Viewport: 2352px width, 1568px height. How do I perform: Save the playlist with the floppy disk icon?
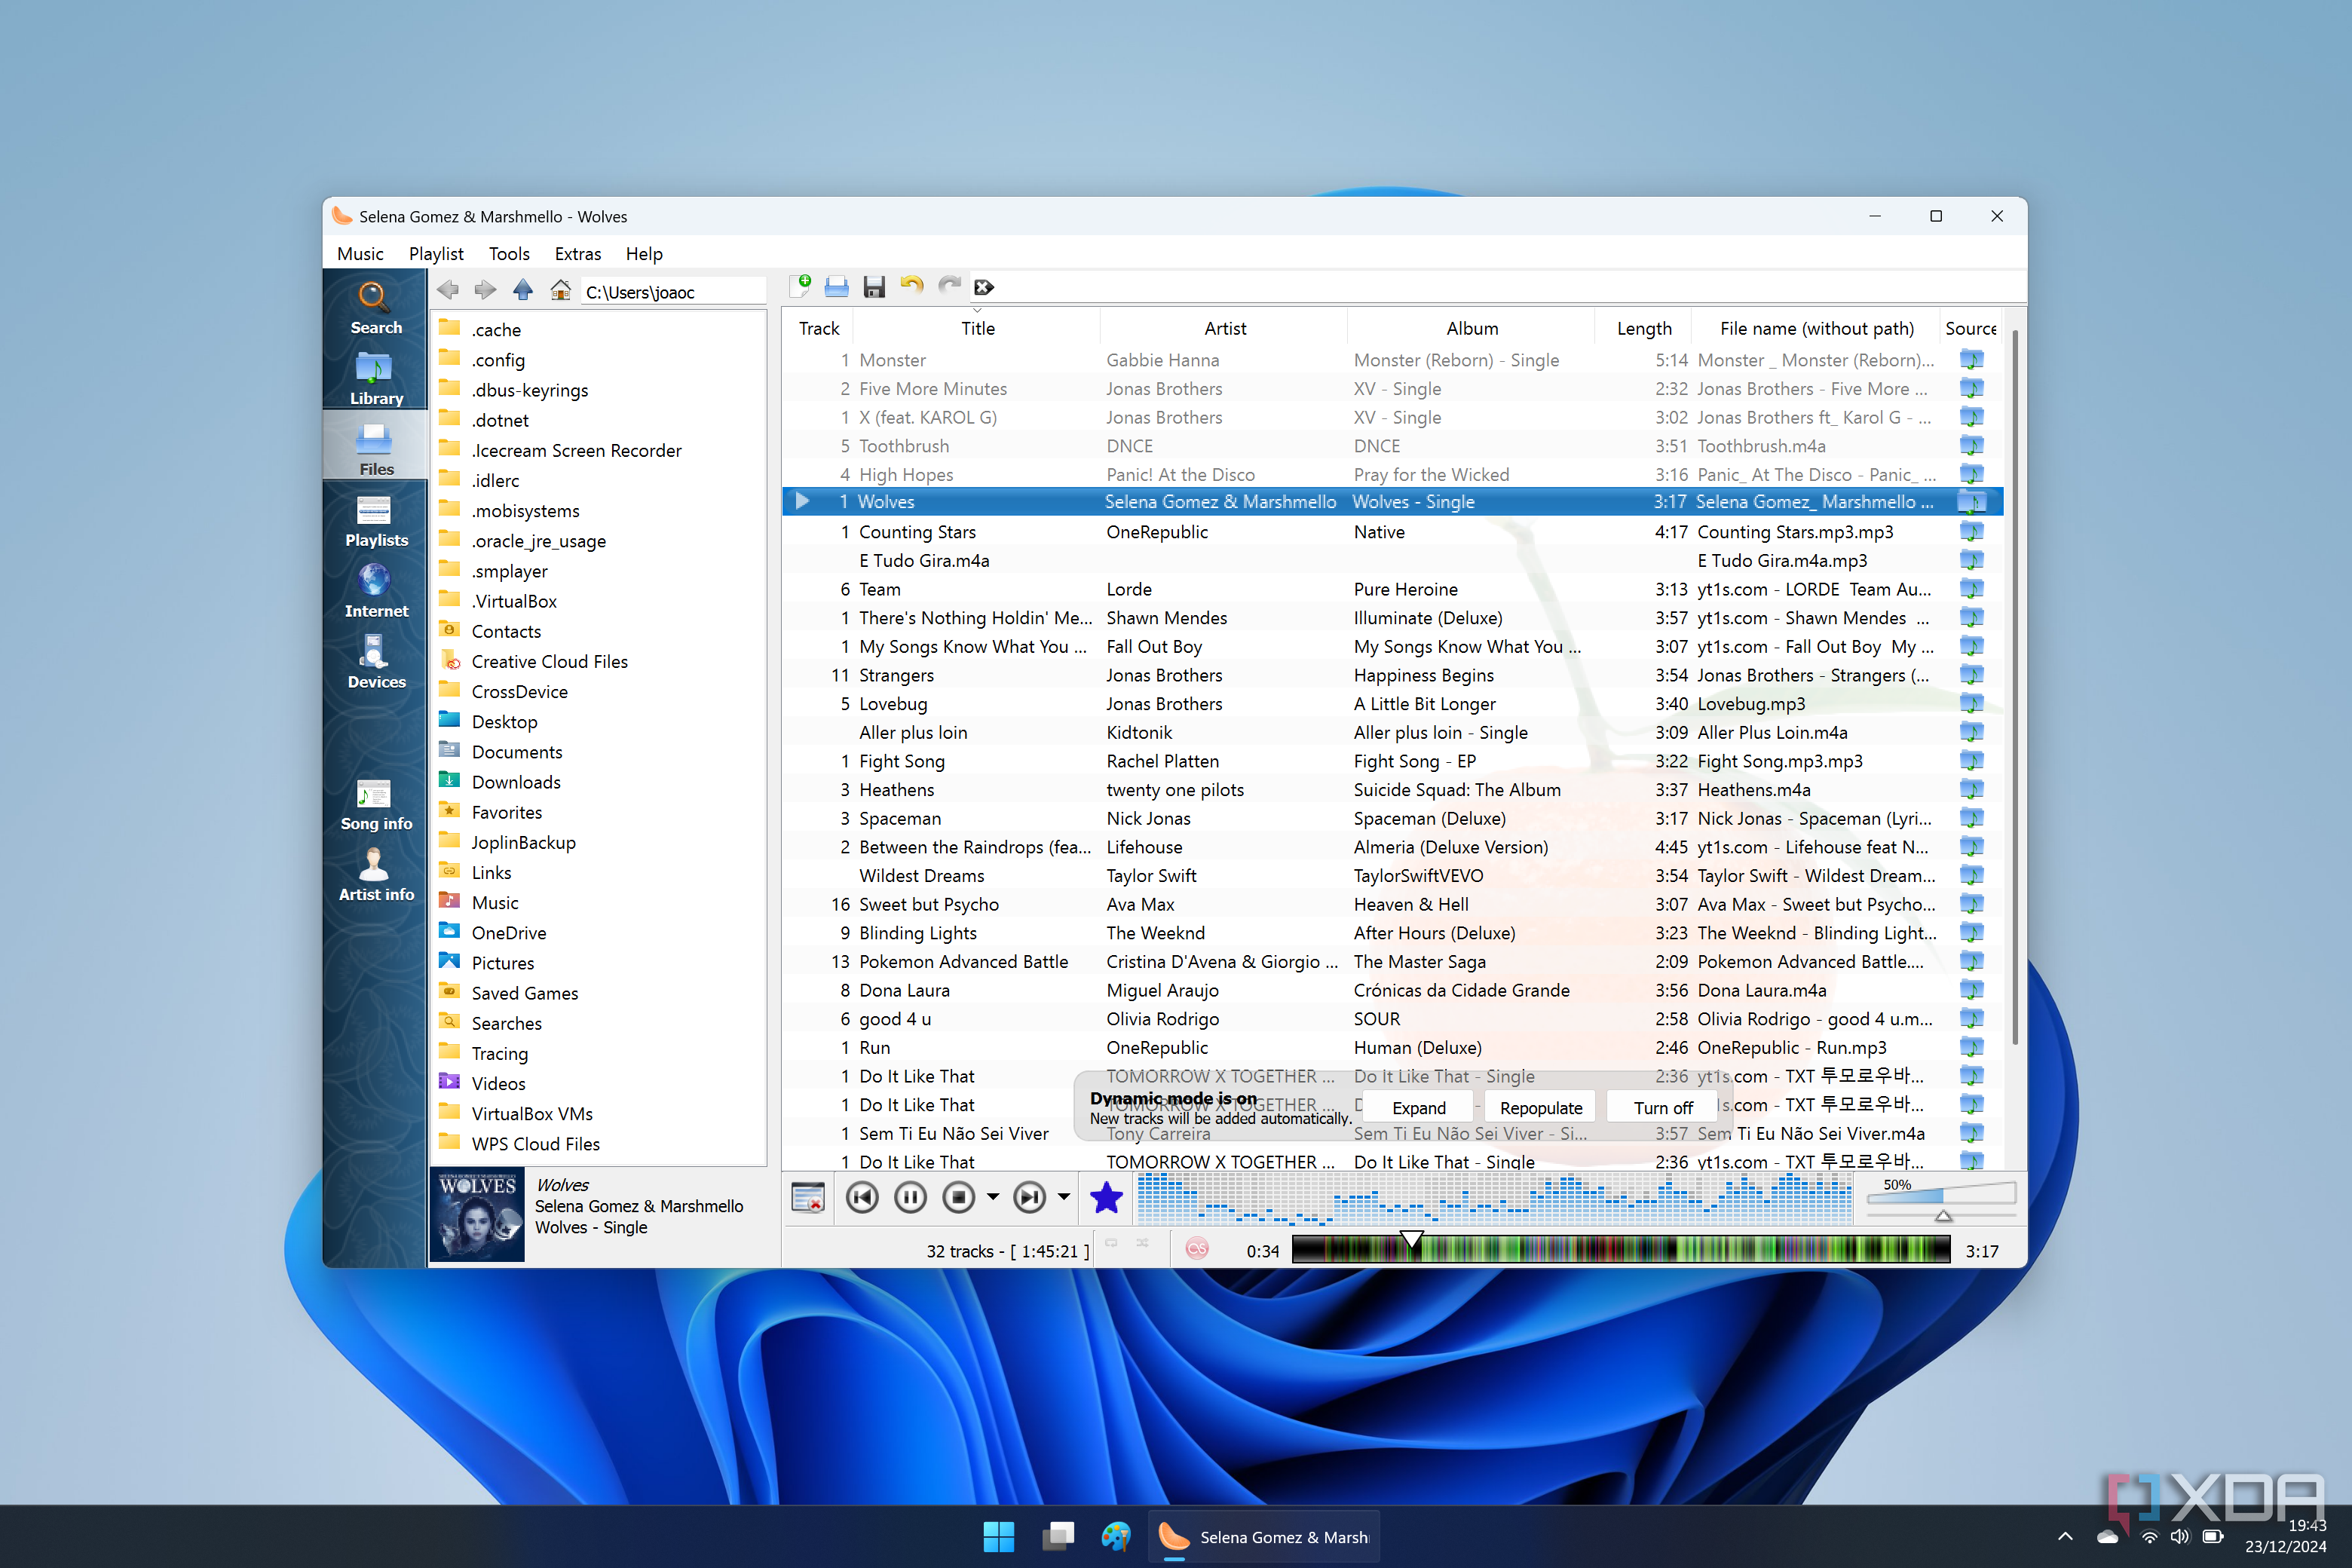(874, 287)
